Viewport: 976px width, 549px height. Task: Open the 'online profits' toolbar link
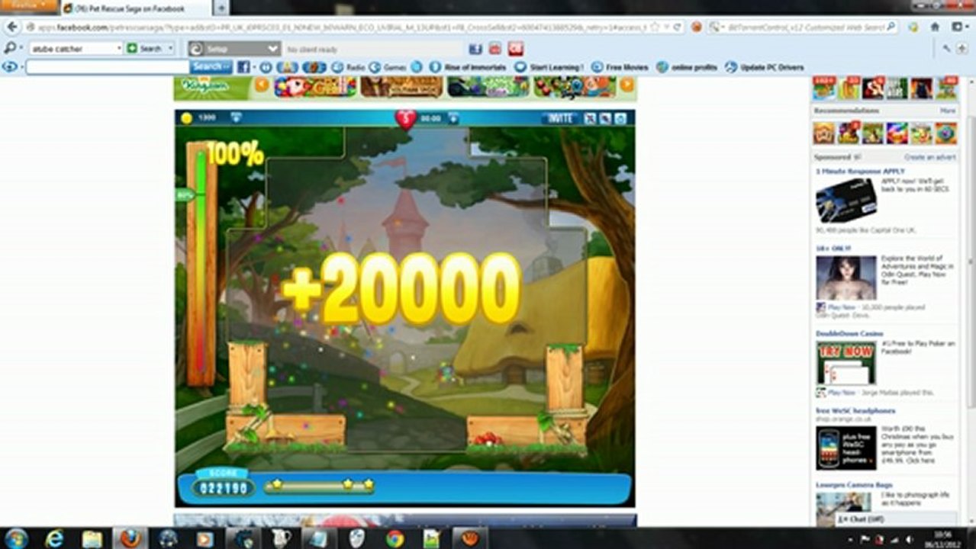[x=687, y=67]
